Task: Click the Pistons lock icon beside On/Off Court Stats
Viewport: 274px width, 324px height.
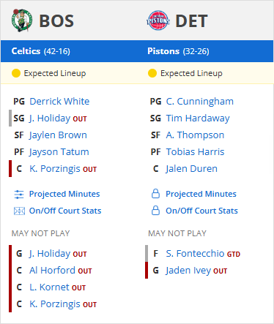Action: 155,211
